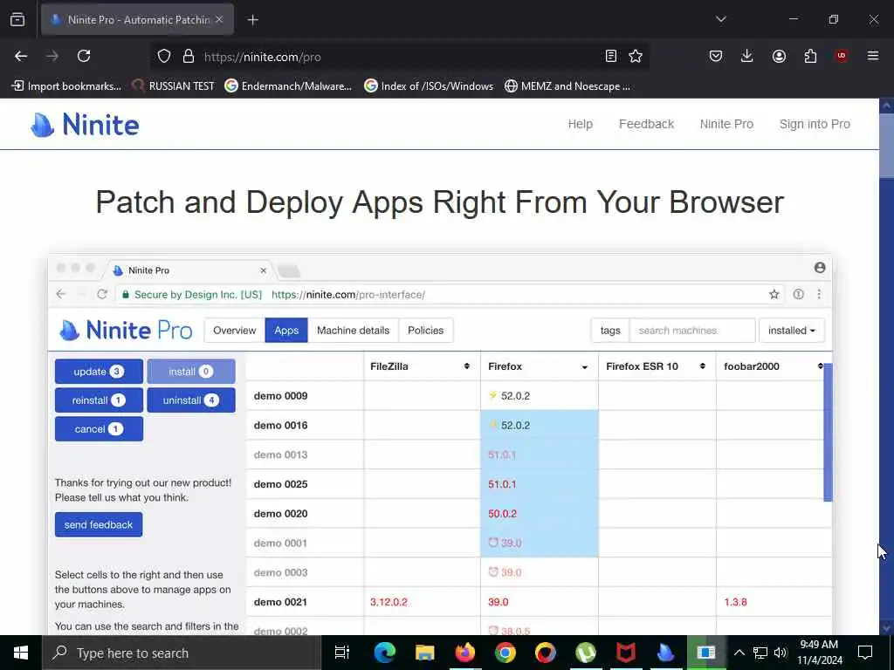894x670 pixels.
Task: Open the extensions puzzle icon
Action: [x=810, y=56]
